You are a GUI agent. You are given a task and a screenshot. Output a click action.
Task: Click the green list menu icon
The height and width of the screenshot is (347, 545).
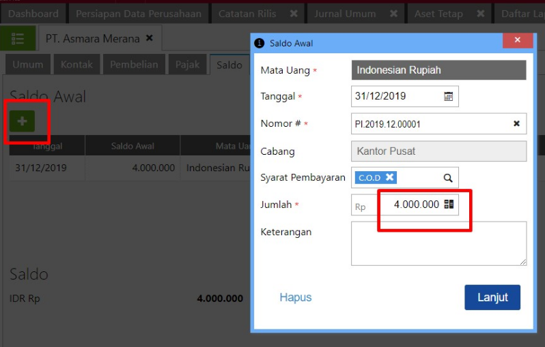(18, 39)
